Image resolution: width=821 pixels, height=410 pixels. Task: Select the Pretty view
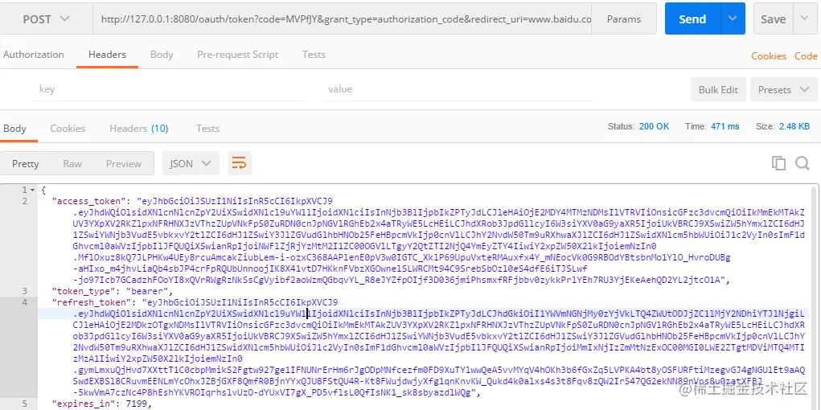point(25,163)
